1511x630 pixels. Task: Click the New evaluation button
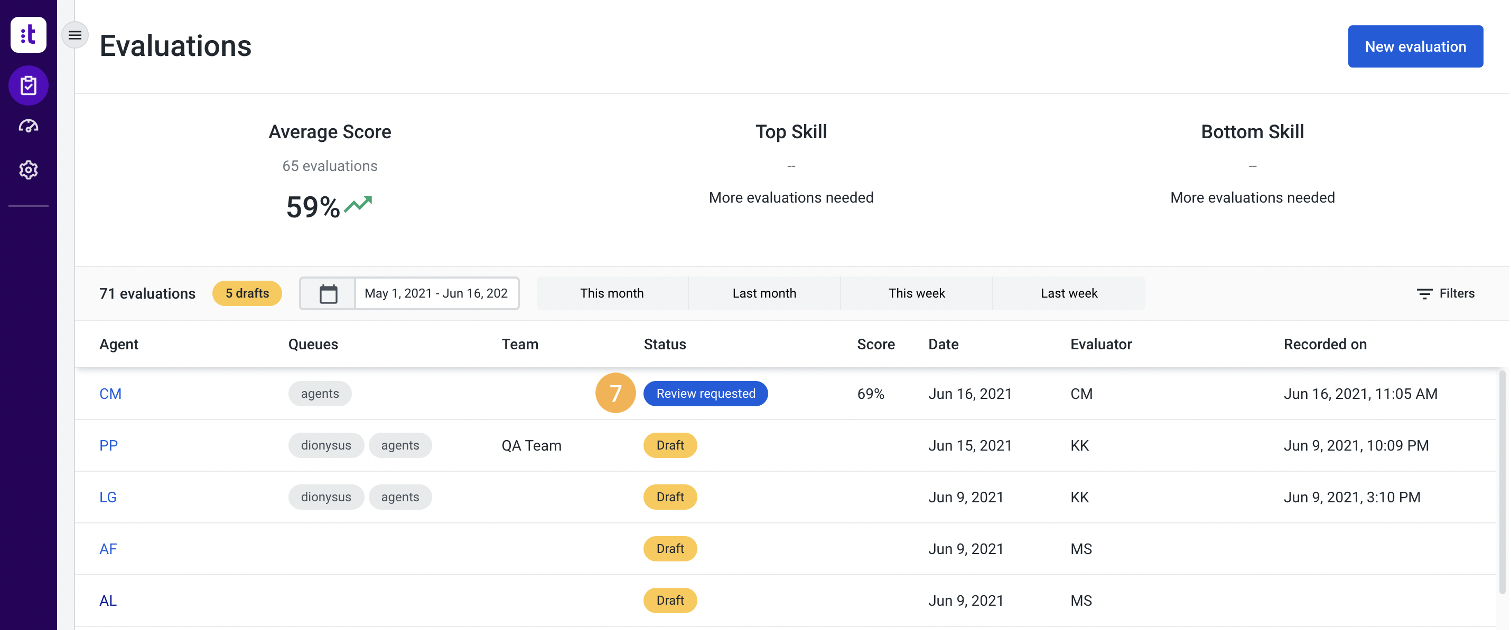(1415, 46)
